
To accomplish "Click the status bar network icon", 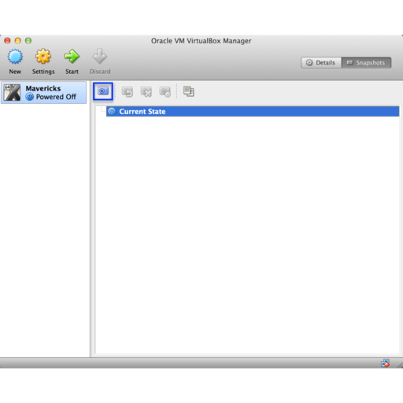I will click(x=385, y=364).
